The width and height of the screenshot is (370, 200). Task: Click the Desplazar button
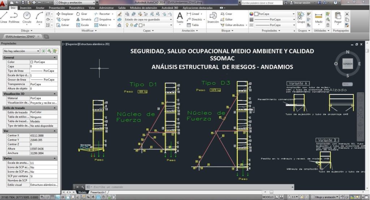tap(65, 14)
